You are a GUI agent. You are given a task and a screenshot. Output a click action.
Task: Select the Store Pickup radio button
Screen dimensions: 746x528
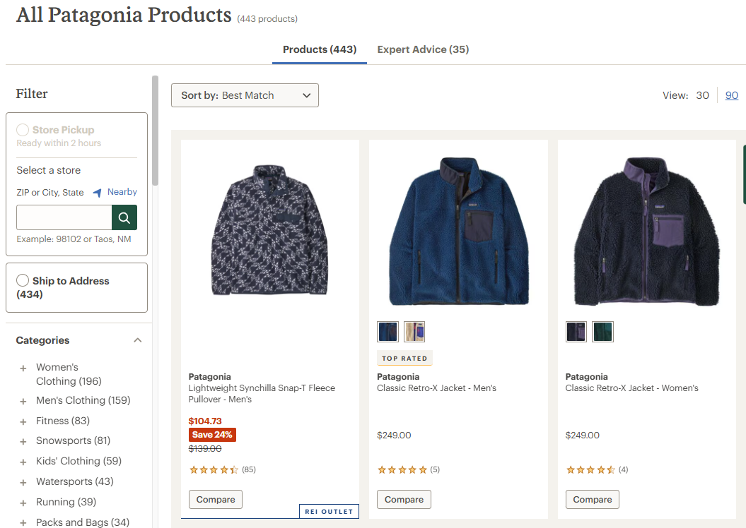point(23,130)
